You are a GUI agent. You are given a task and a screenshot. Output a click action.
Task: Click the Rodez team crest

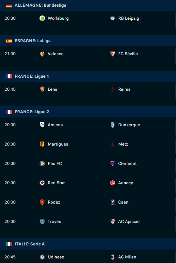coord(42,202)
